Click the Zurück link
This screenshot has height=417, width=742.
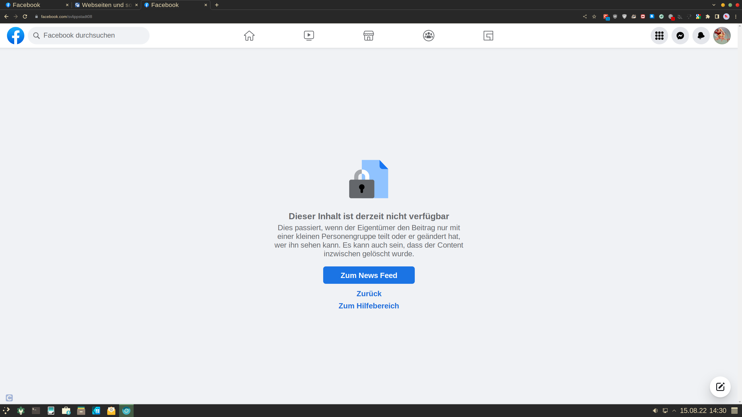[369, 294]
